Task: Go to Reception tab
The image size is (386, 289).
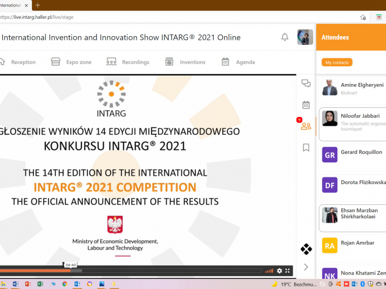Action: point(18,62)
